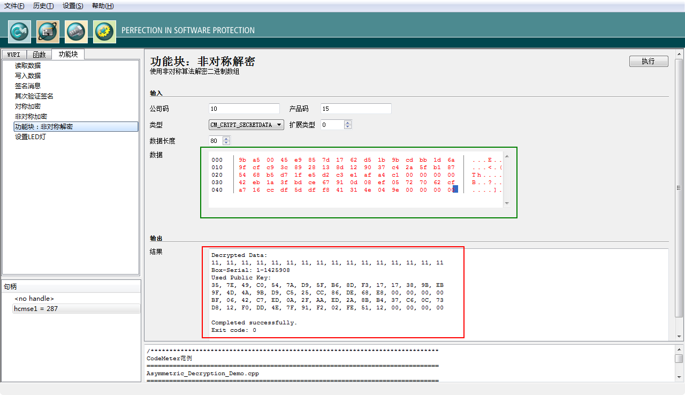Click the 'Exit code: 0' line
This screenshot has height=395, width=685.
[x=234, y=330]
